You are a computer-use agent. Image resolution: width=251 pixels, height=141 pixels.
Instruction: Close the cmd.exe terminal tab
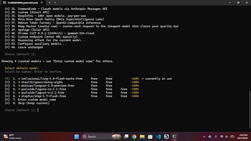point(42,3)
